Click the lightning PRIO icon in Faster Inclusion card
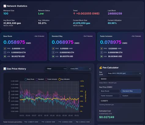This screenshot has width=145, height=125. [102, 49]
